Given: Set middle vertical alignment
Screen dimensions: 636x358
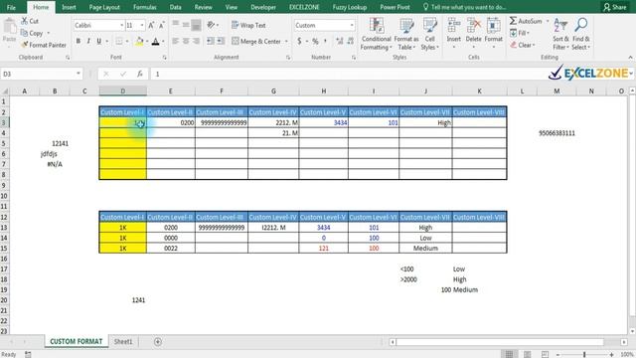Looking at the screenshot, I should [186, 25].
